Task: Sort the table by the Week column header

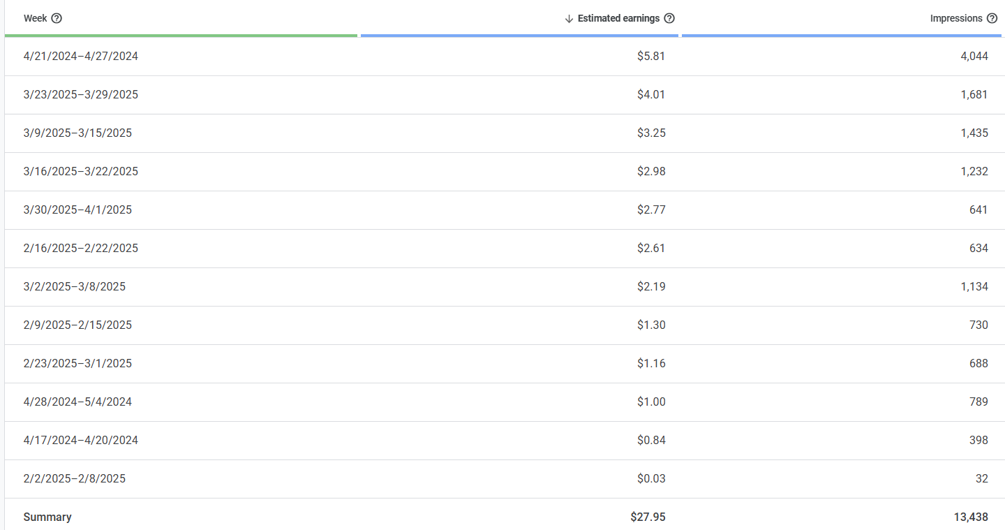Action: [x=33, y=18]
